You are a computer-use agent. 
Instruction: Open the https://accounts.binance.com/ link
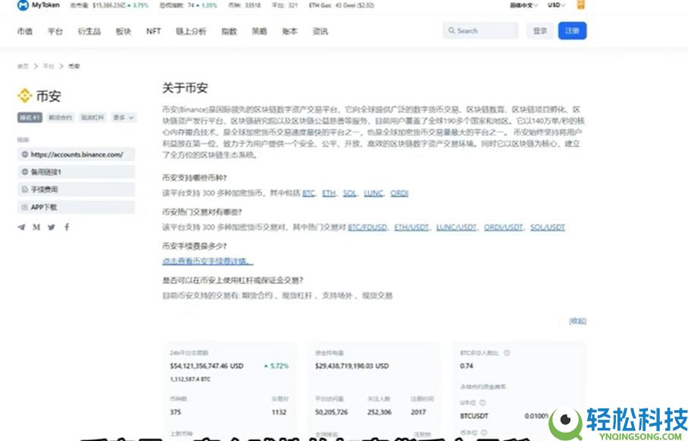click(x=77, y=155)
